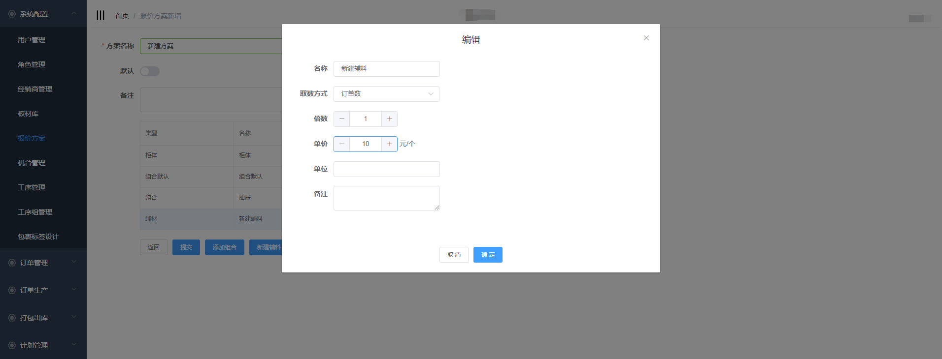This screenshot has height=359, width=942.
Task: Click the 确定 button
Action: [488, 255]
